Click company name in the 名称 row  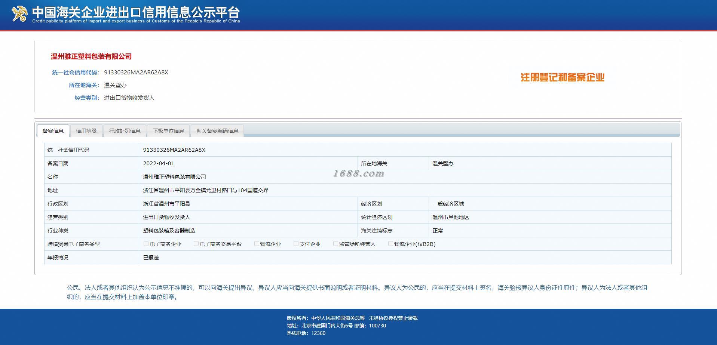(174, 177)
